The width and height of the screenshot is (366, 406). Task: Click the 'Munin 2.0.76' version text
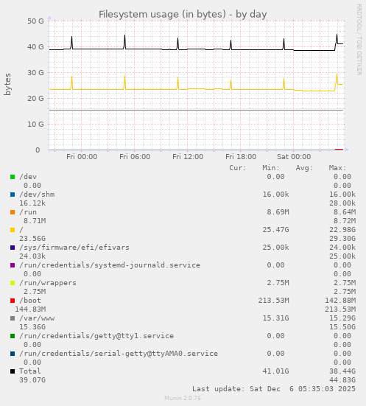pos(183,398)
